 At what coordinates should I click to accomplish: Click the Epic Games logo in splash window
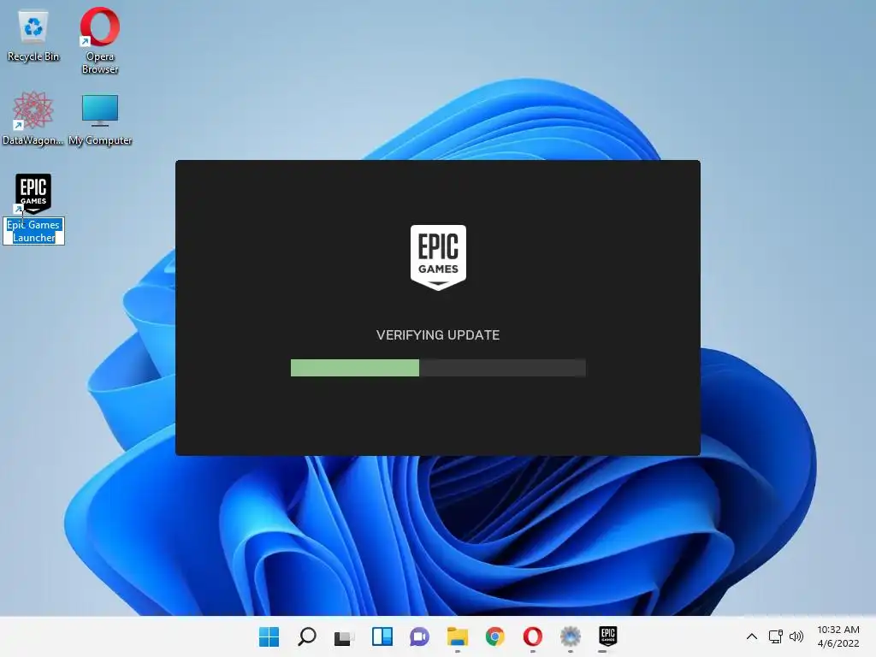pos(438,257)
